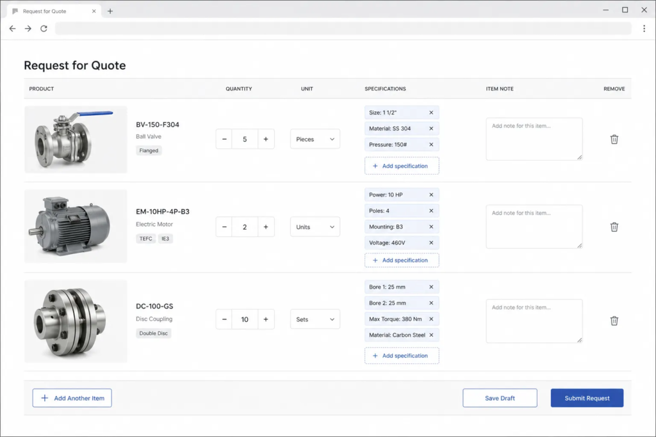Click the SPECIFICATIONS column header

pyautogui.click(x=385, y=88)
